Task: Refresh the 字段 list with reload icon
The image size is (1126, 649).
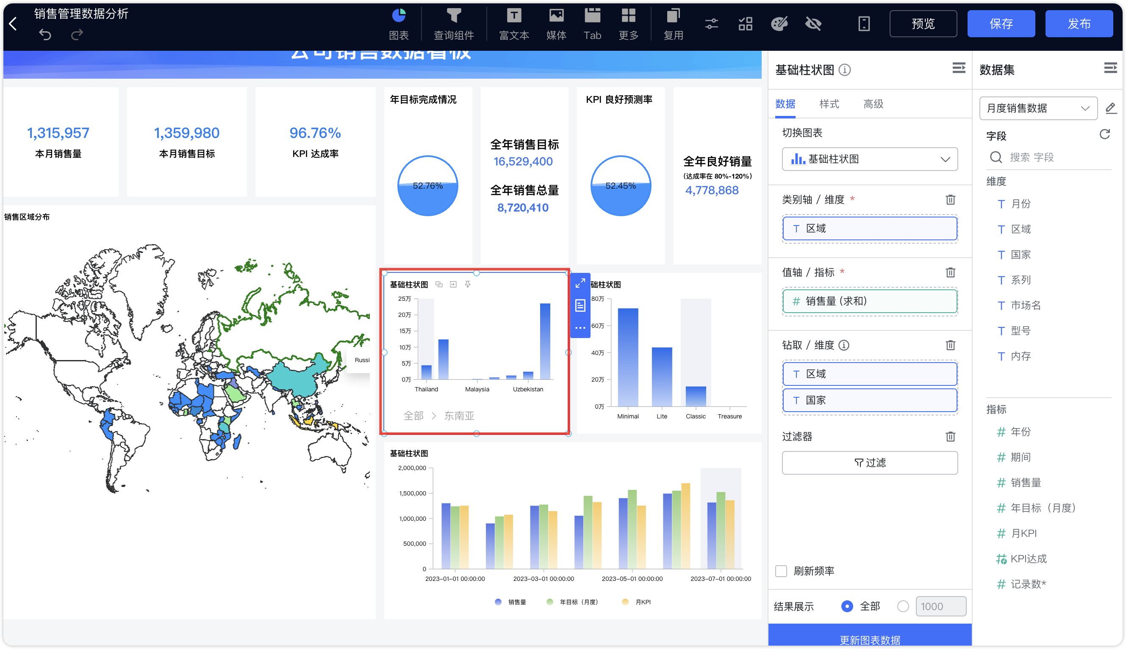Action: pos(1104,135)
